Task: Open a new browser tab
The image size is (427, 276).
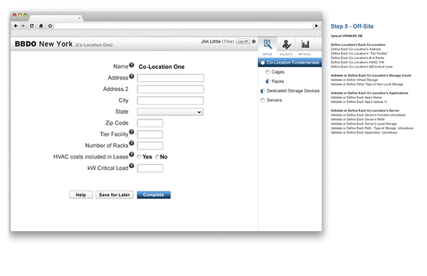Action: [87, 18]
